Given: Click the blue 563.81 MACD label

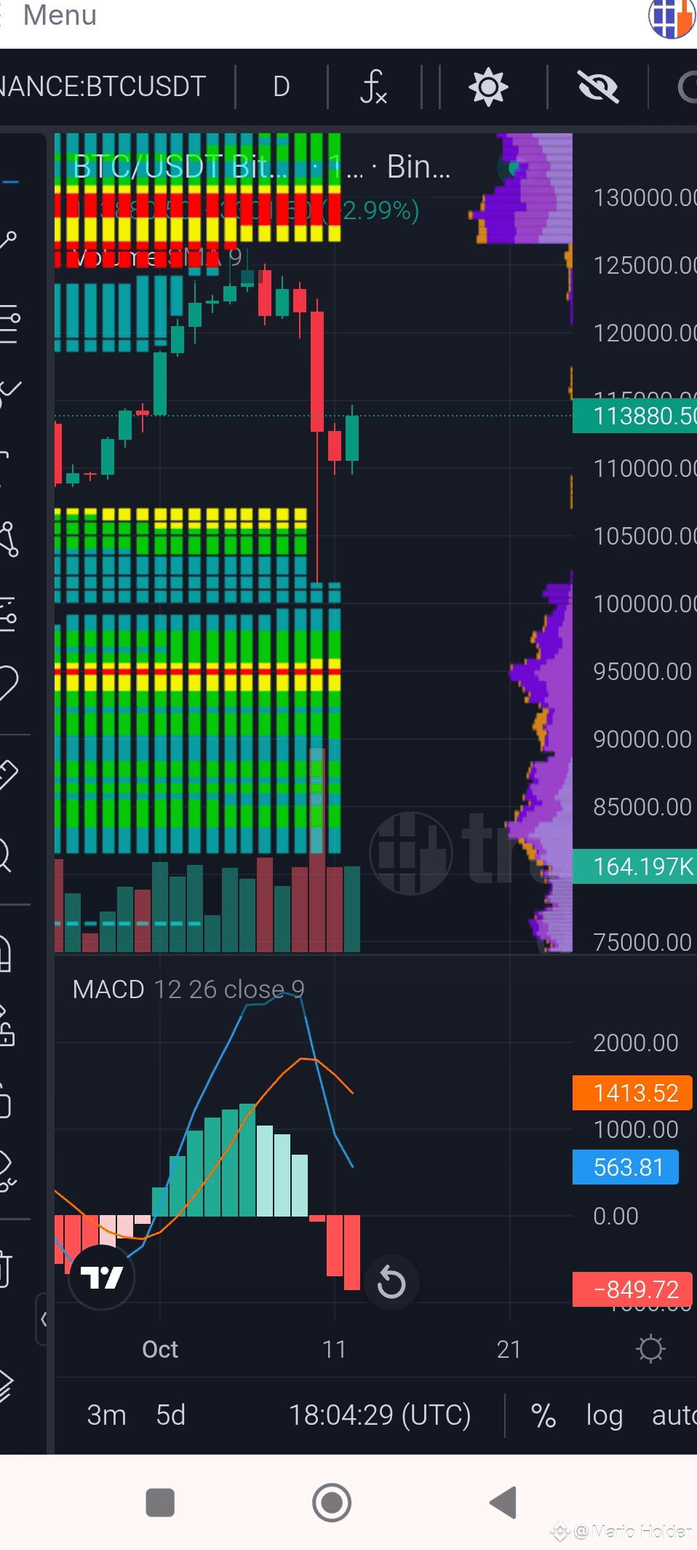Looking at the screenshot, I should point(625,1167).
